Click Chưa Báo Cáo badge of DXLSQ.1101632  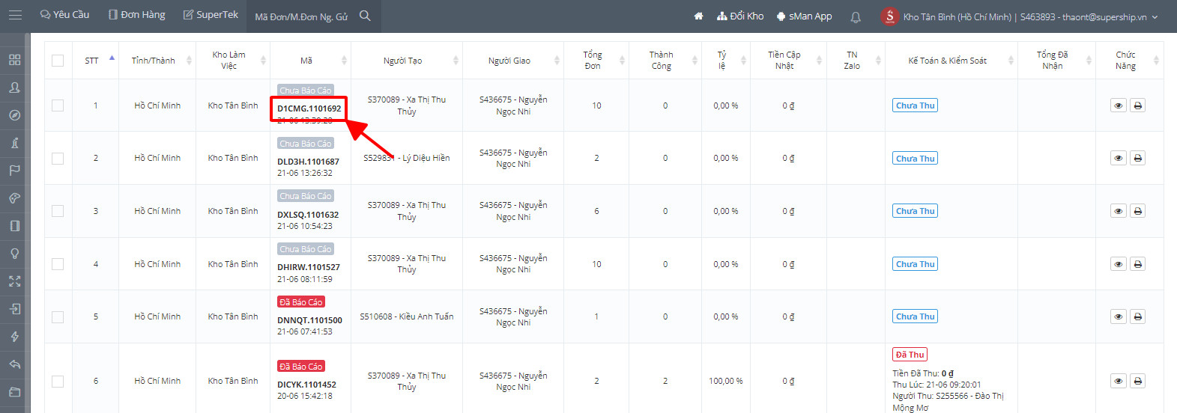306,196
